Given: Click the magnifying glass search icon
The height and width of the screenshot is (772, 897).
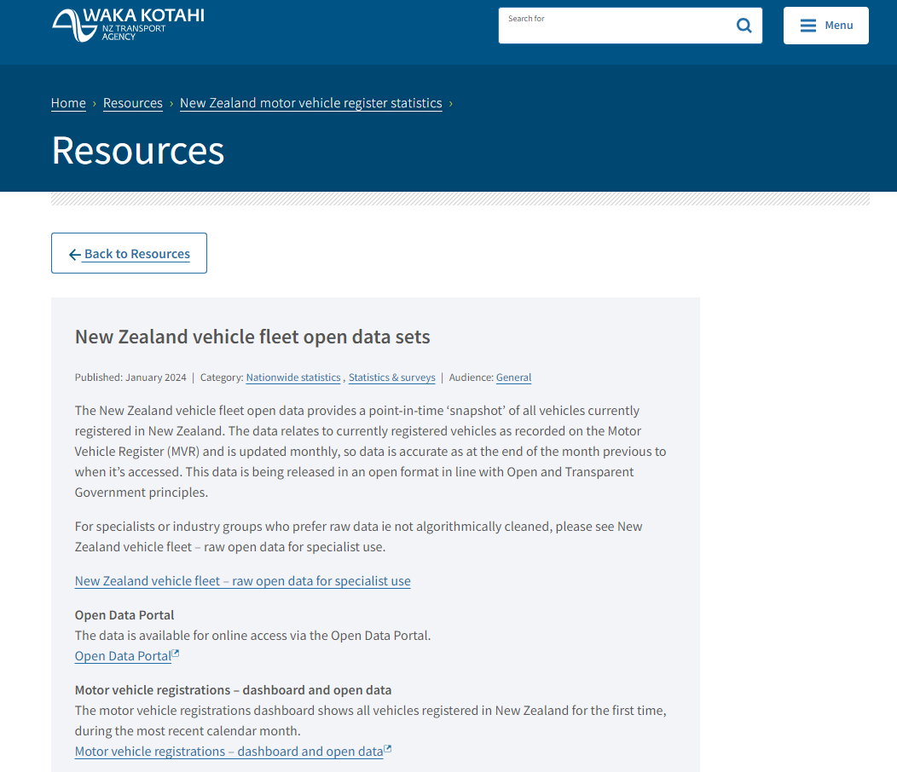Looking at the screenshot, I should pyautogui.click(x=744, y=26).
